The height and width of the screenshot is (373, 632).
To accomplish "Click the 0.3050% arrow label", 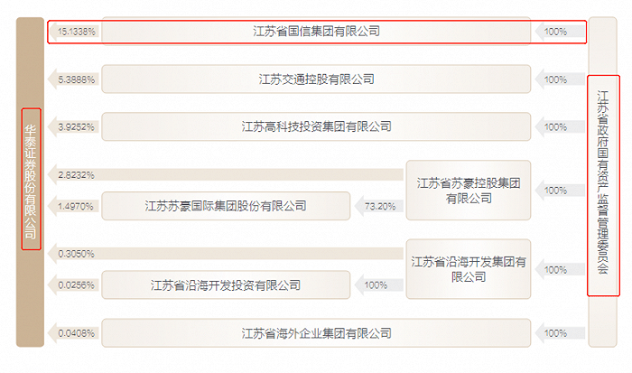I will coord(76,254).
